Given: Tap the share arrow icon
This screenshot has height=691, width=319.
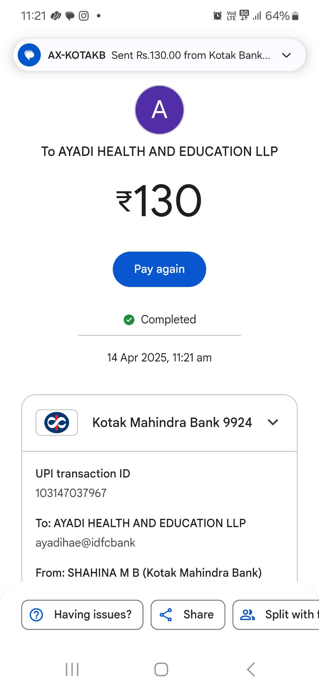Looking at the screenshot, I should pos(166,615).
